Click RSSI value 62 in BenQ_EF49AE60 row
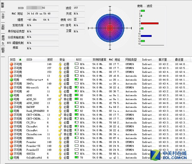192x164 pixels. (81, 111)
